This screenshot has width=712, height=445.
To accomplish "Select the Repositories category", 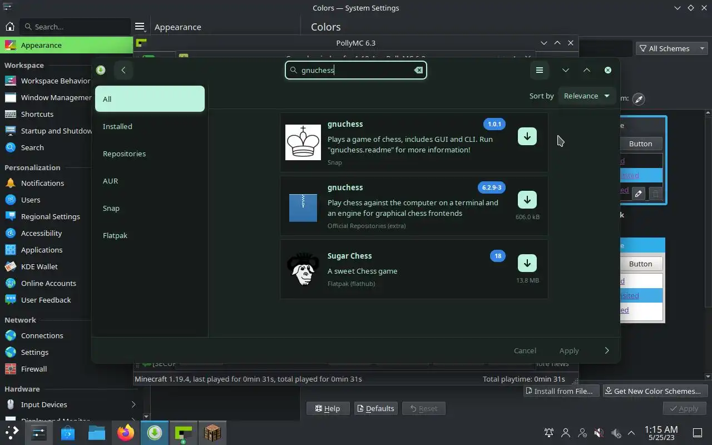I will pos(150,154).
